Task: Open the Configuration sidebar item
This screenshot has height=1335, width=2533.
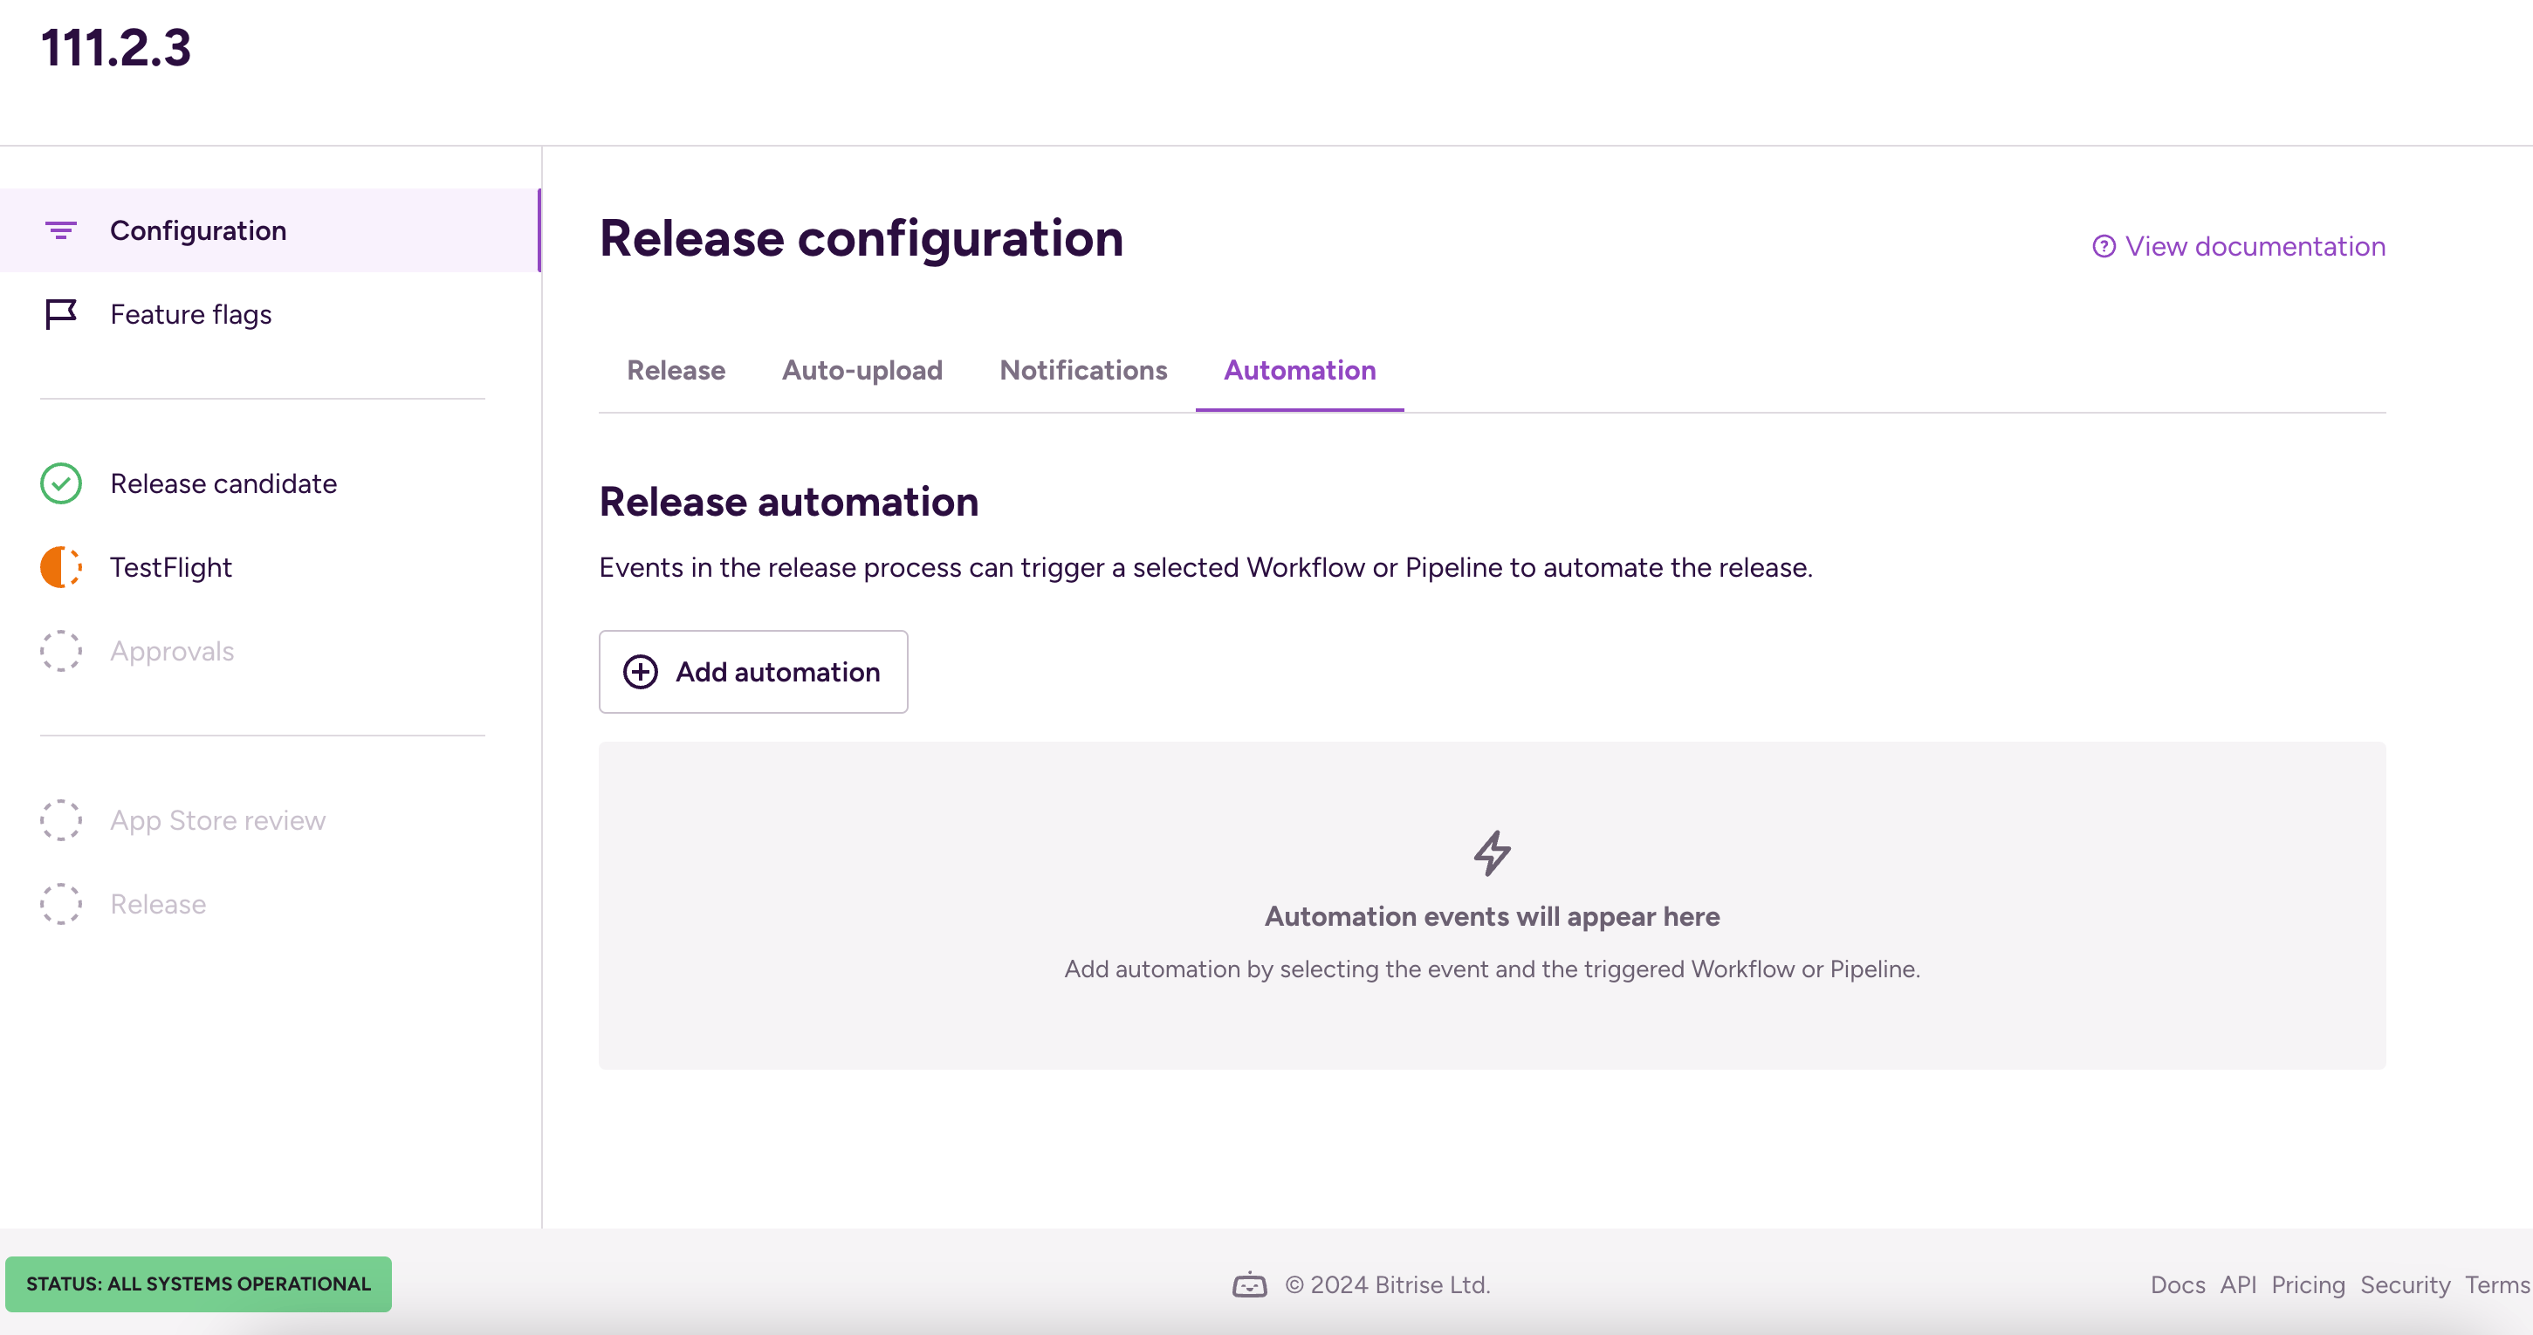Action: click(270, 230)
